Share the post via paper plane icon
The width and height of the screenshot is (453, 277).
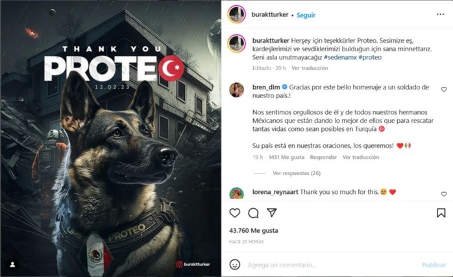271,213
